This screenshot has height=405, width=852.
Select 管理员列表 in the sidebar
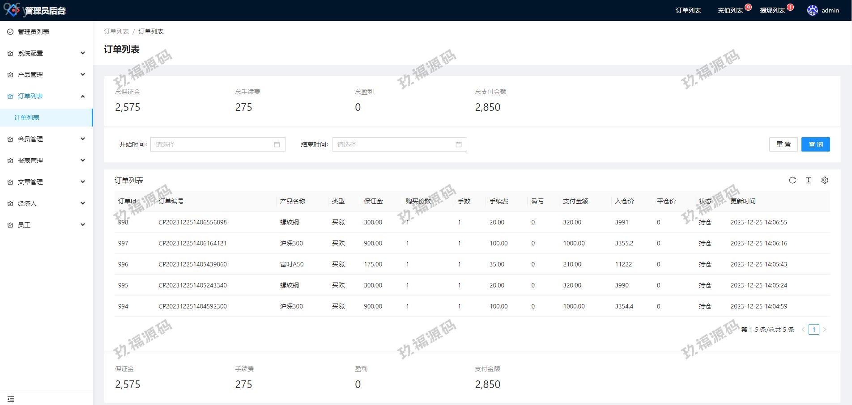(34, 32)
